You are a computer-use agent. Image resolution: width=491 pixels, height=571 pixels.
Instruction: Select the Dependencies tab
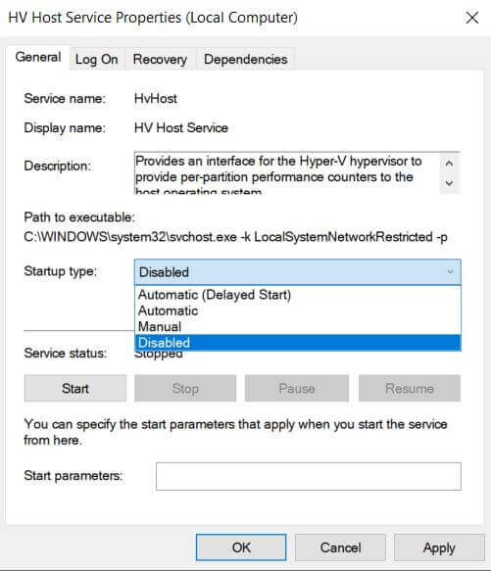click(x=245, y=59)
